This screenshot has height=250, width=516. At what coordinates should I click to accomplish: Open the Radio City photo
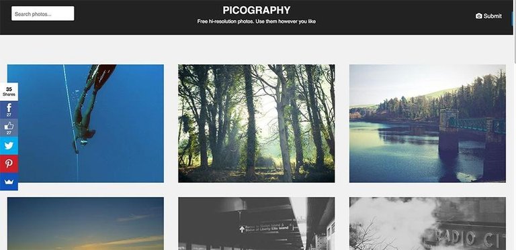[427, 223]
